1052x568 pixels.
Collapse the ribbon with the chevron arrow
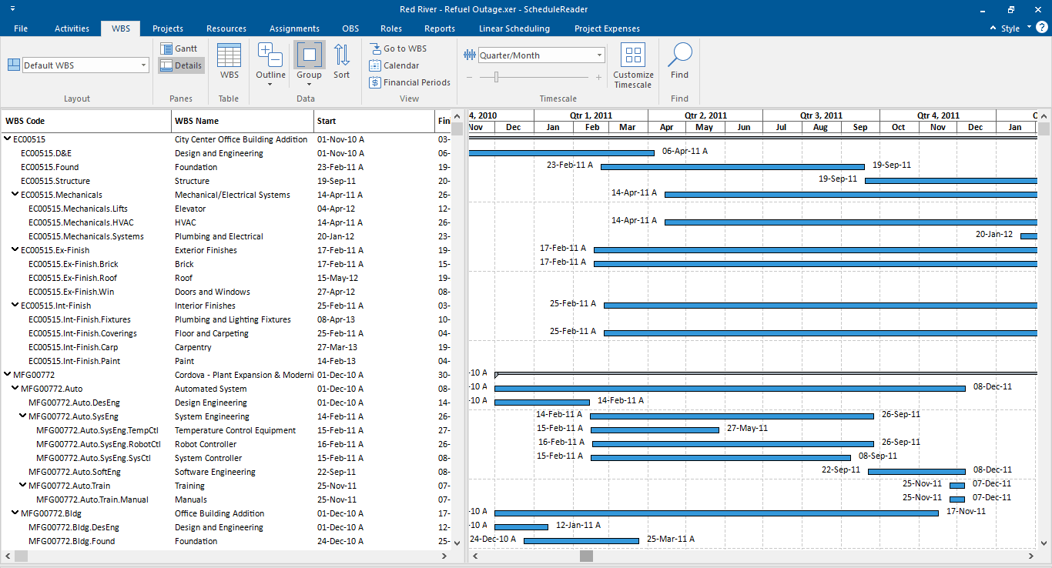(x=992, y=27)
